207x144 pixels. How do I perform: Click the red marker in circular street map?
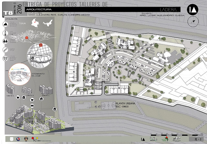(41, 45)
